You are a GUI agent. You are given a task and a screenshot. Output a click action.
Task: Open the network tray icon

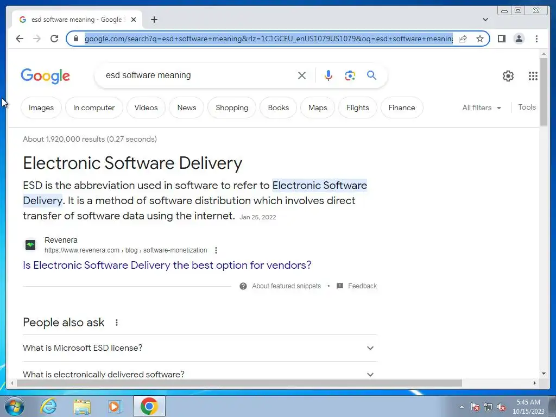(x=488, y=407)
